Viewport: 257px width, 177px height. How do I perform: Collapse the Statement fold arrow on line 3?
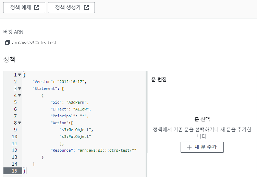[20, 88]
